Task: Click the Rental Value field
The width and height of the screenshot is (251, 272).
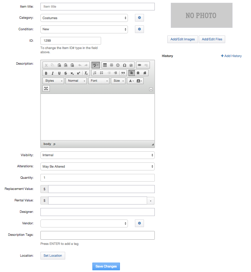Action: click(98, 201)
